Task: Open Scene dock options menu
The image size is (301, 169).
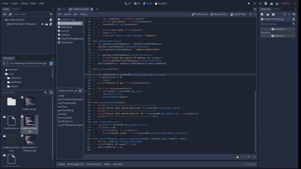Action: tap(53, 9)
